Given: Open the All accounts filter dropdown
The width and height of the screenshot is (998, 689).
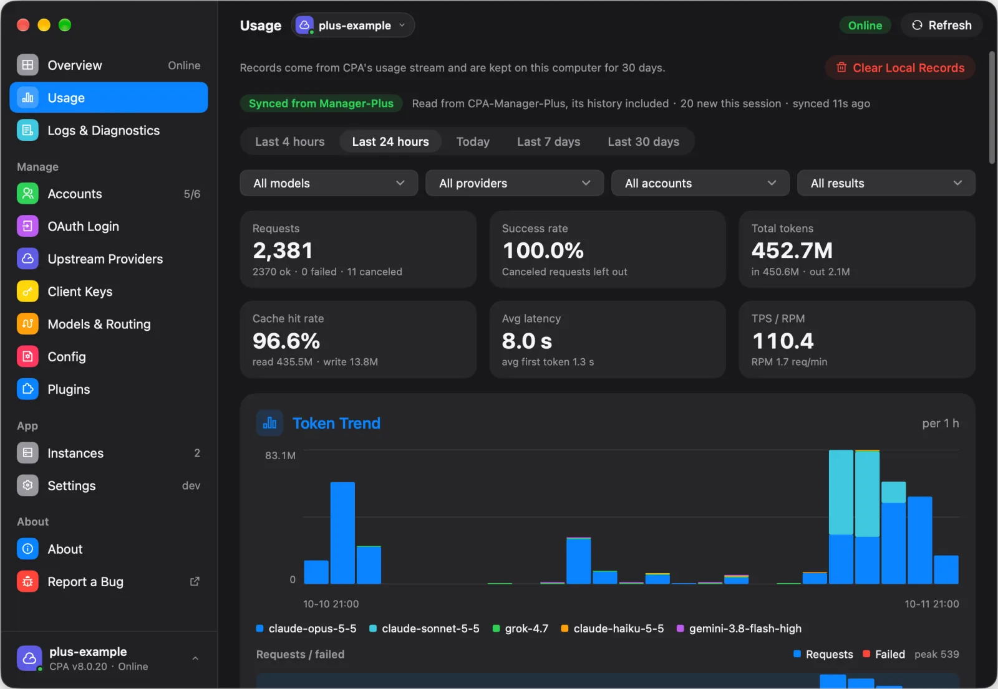Looking at the screenshot, I should [x=700, y=183].
